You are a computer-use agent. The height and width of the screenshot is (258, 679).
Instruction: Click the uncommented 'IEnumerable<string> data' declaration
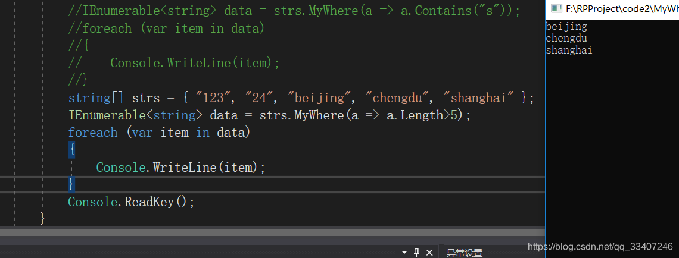[x=153, y=115]
